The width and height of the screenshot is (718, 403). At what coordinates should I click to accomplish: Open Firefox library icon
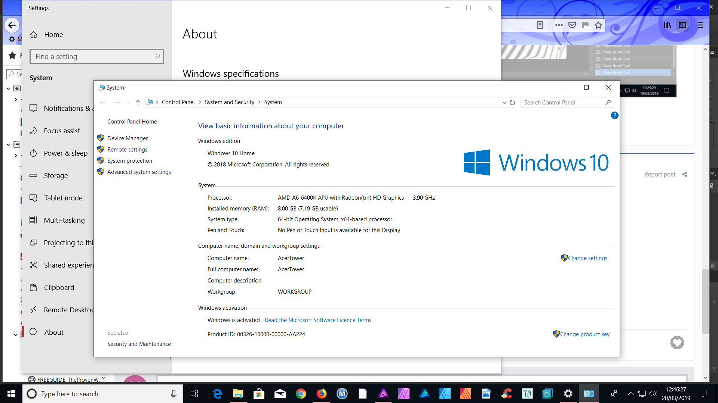pyautogui.click(x=667, y=25)
